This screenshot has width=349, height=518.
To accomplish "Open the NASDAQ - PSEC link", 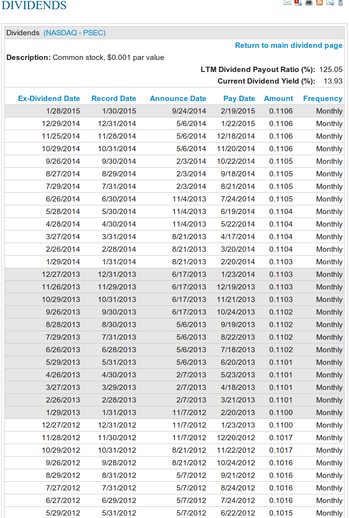I will 74,33.
